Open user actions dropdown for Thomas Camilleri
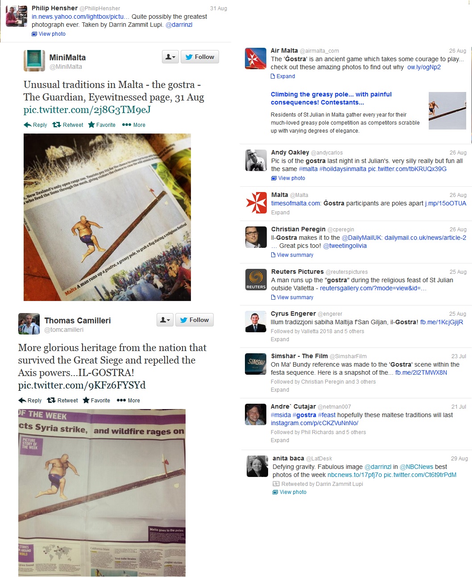Screen dimensions: 472x577 point(165,320)
